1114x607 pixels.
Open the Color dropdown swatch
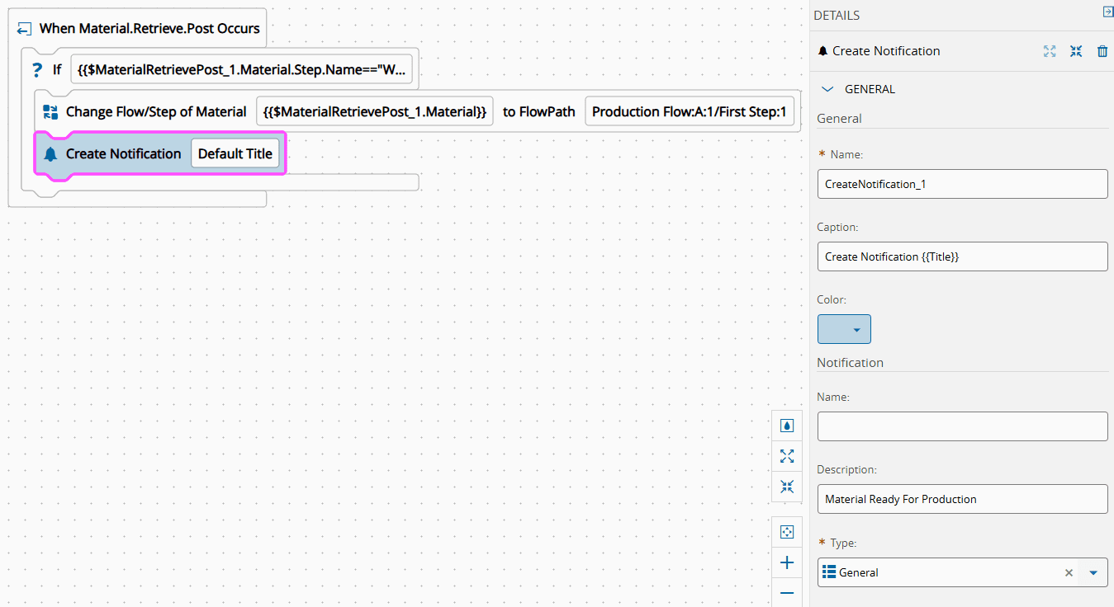click(844, 329)
